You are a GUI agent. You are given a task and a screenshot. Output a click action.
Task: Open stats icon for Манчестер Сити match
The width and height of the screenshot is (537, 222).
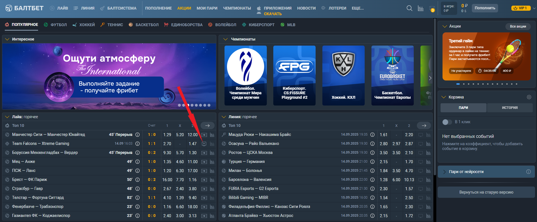click(x=212, y=135)
